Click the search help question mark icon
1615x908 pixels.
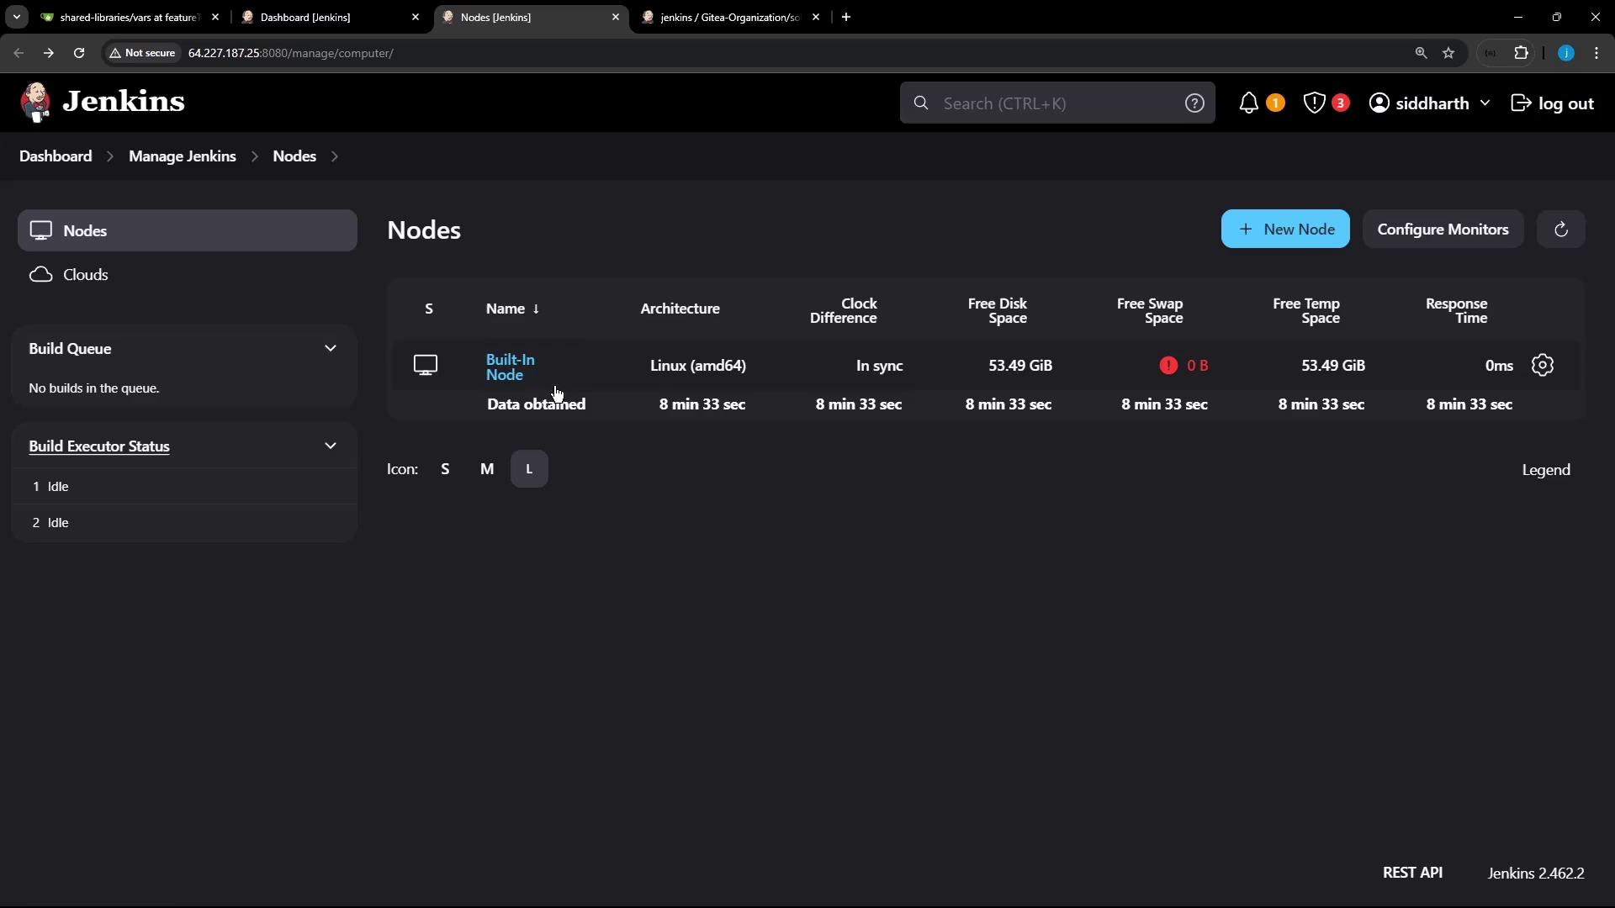coord(1194,103)
